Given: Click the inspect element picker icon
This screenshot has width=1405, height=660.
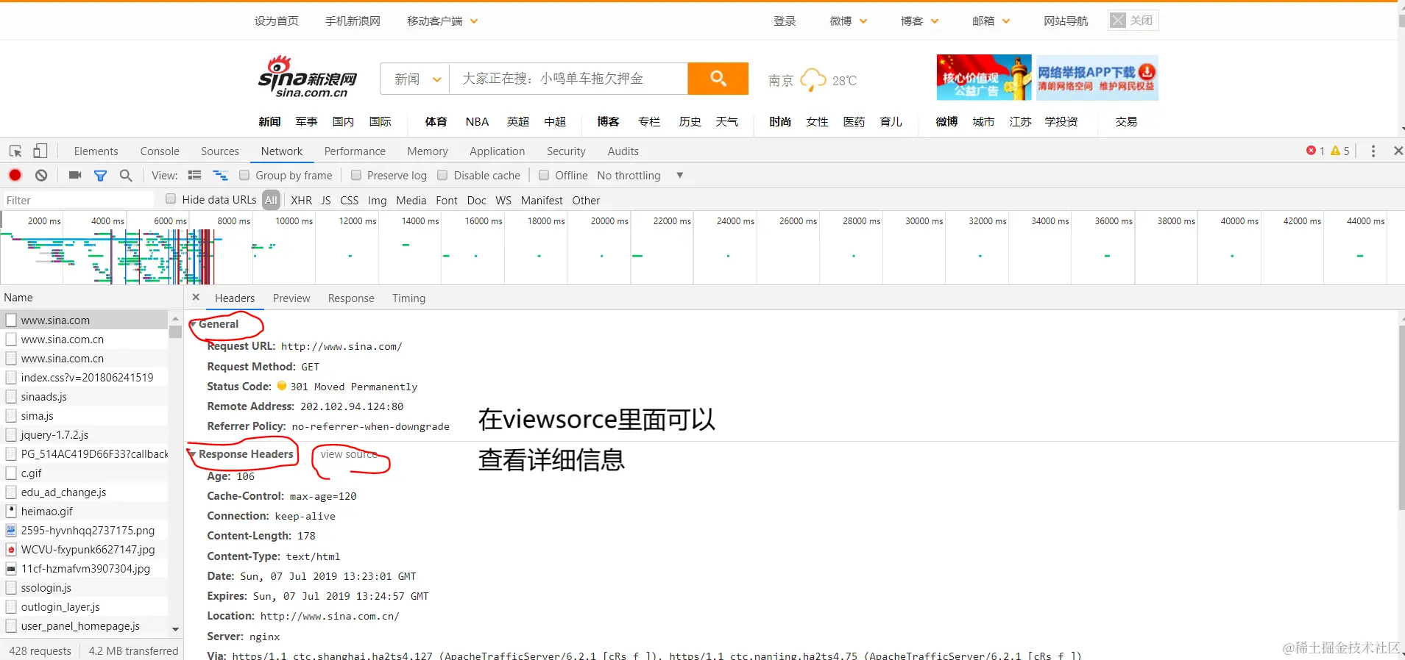Looking at the screenshot, I should [15, 151].
